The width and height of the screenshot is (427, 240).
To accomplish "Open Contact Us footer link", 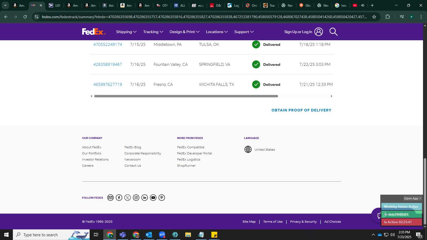I will point(133,166).
